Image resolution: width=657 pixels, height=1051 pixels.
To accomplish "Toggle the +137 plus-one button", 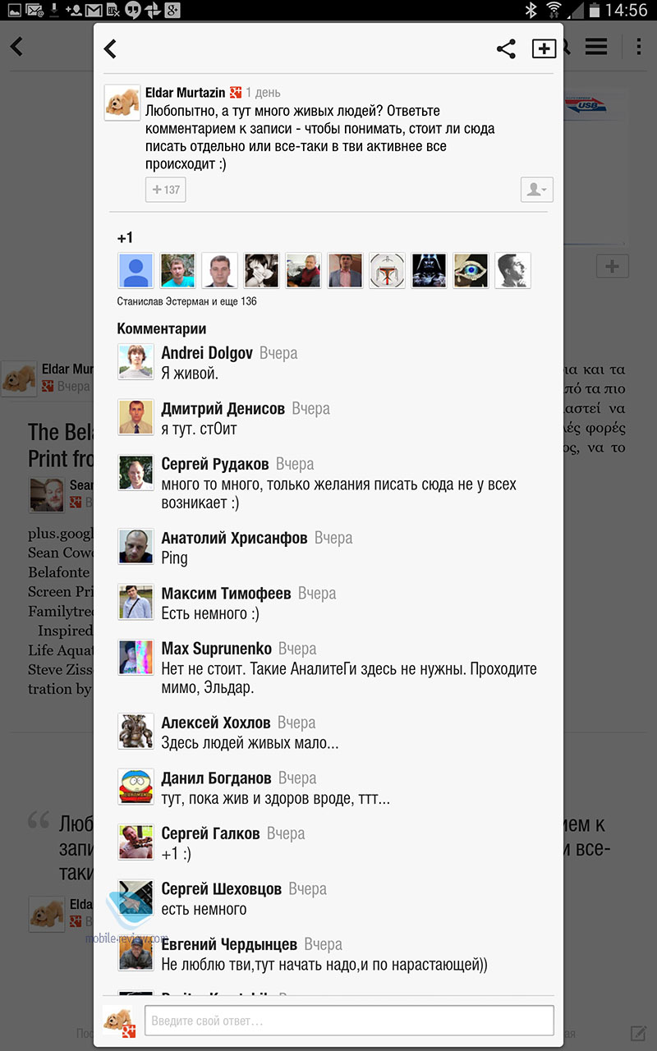I will pos(165,190).
